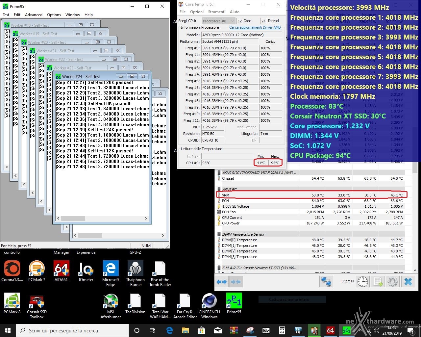Open Cortana circle in taskbar
This screenshot has width=421, height=337.
point(137,330)
